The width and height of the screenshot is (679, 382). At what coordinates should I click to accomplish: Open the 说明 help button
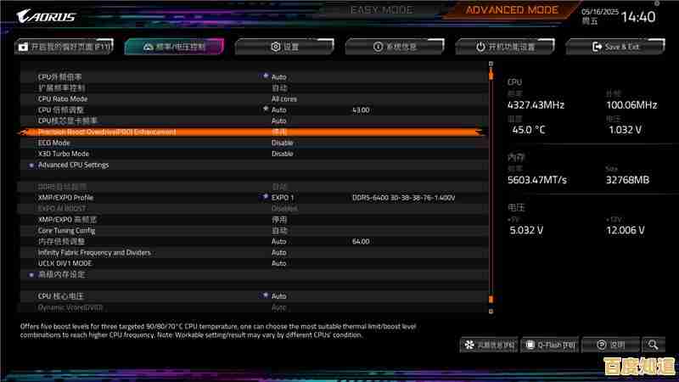click(x=611, y=345)
